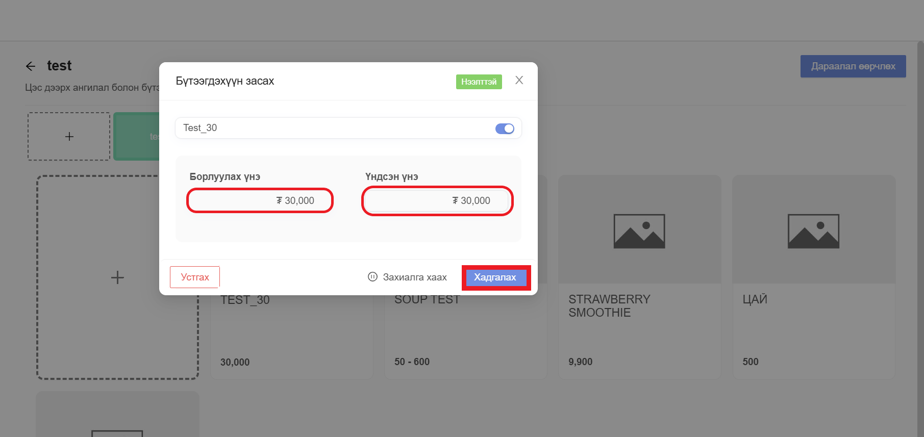Click the Дараалал өөрчлөх button
The width and height of the screenshot is (924, 437).
853,66
